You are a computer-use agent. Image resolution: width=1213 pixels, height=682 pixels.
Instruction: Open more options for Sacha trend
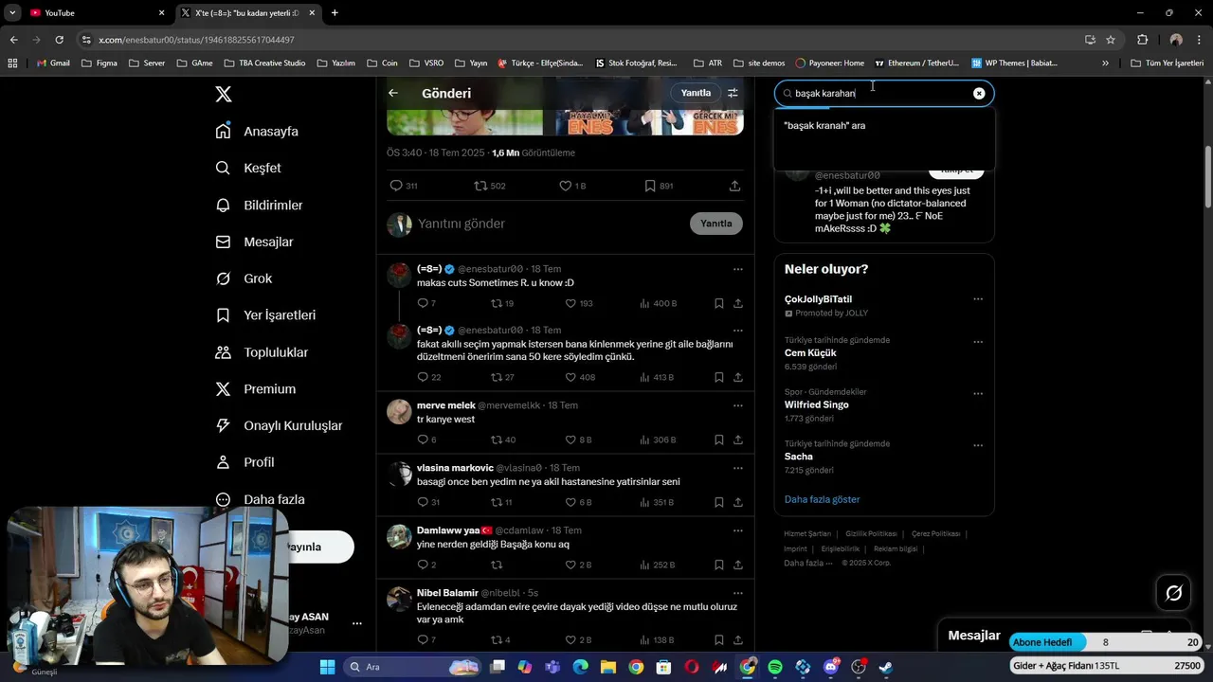978,445
